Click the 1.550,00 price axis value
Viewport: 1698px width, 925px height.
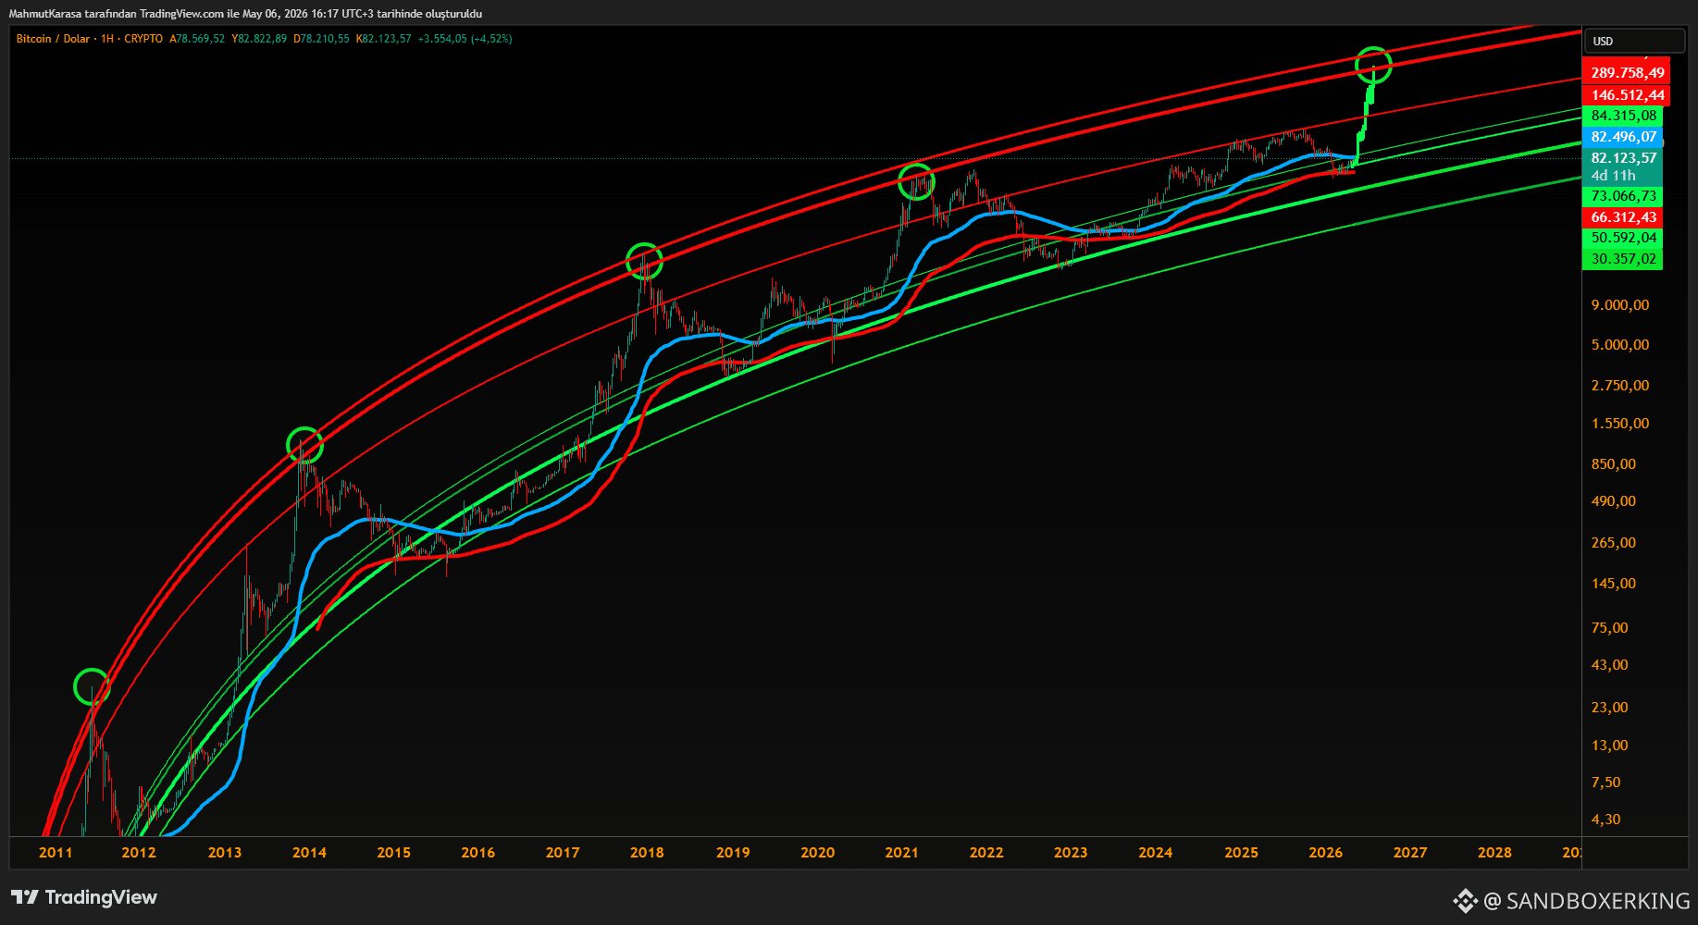point(1620,424)
